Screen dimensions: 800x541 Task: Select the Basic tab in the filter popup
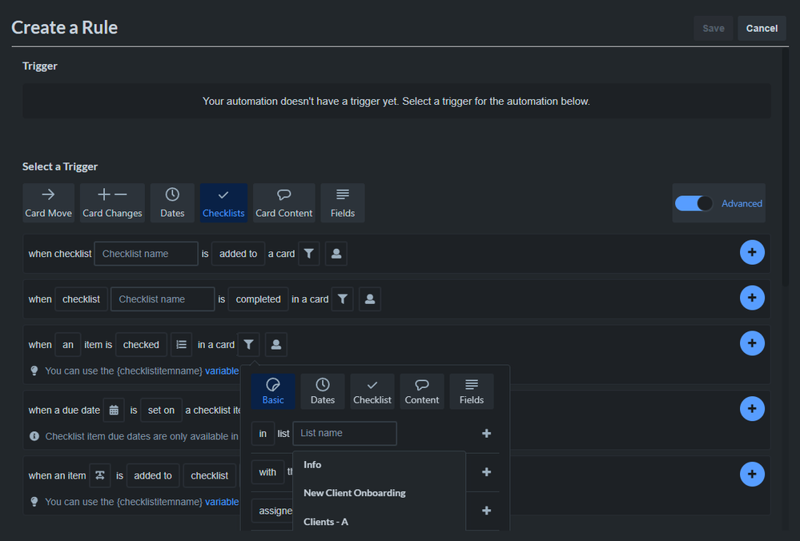pos(272,391)
